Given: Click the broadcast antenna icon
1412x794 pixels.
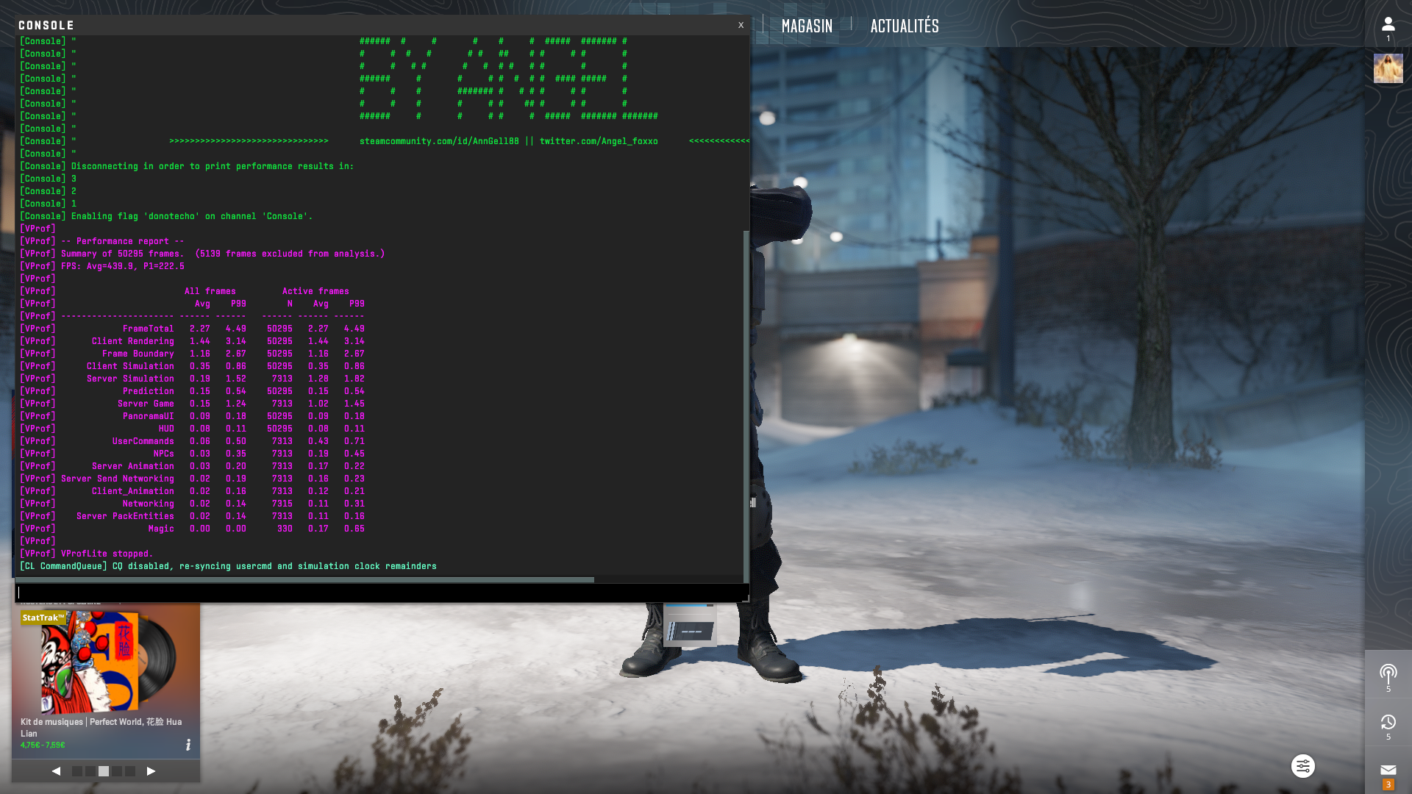Looking at the screenshot, I should click(1388, 673).
